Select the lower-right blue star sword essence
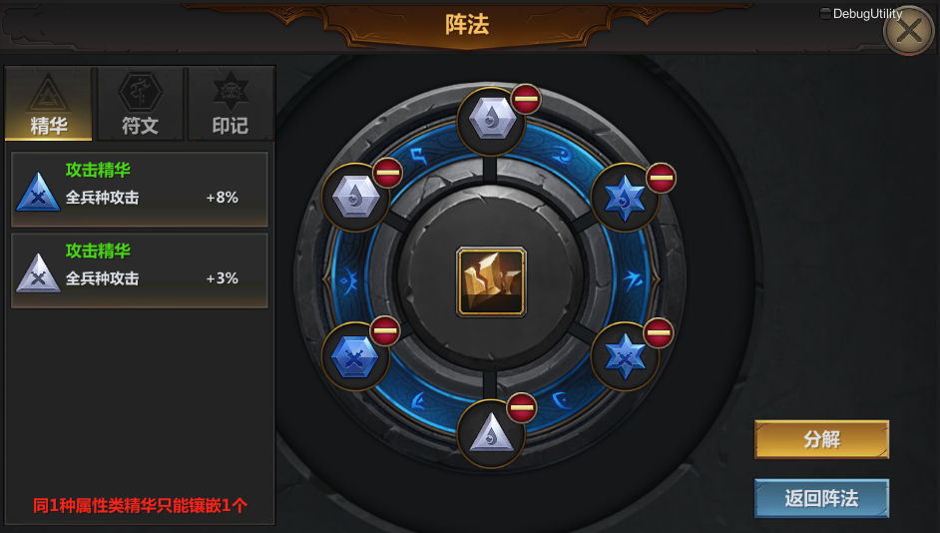The width and height of the screenshot is (940, 533). coord(625,356)
